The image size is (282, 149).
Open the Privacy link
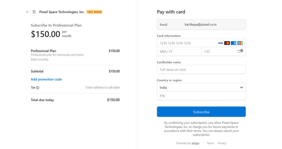coord(222,143)
